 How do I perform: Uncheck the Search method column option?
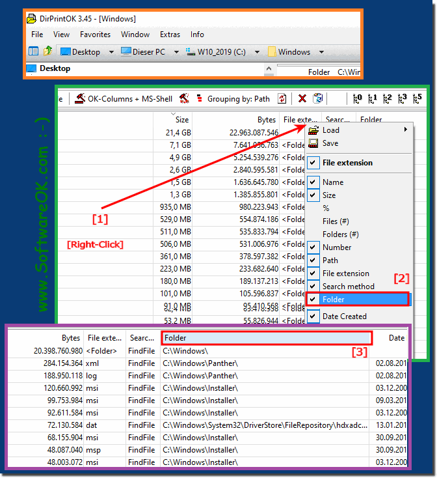tap(313, 287)
